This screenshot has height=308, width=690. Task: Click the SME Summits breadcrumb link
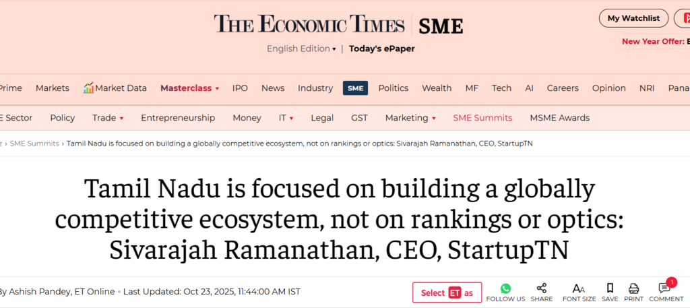coord(34,144)
